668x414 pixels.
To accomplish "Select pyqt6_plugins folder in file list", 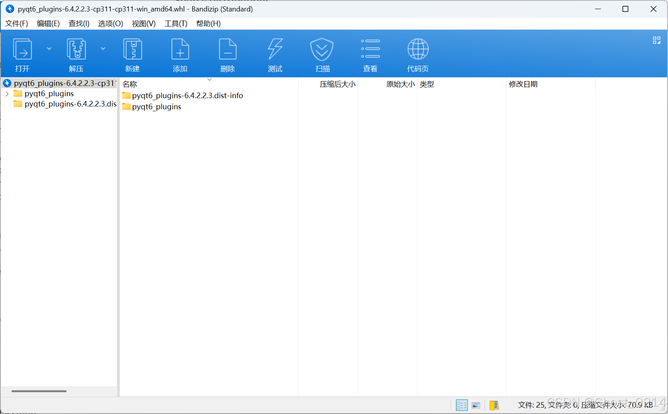I will 152,107.
